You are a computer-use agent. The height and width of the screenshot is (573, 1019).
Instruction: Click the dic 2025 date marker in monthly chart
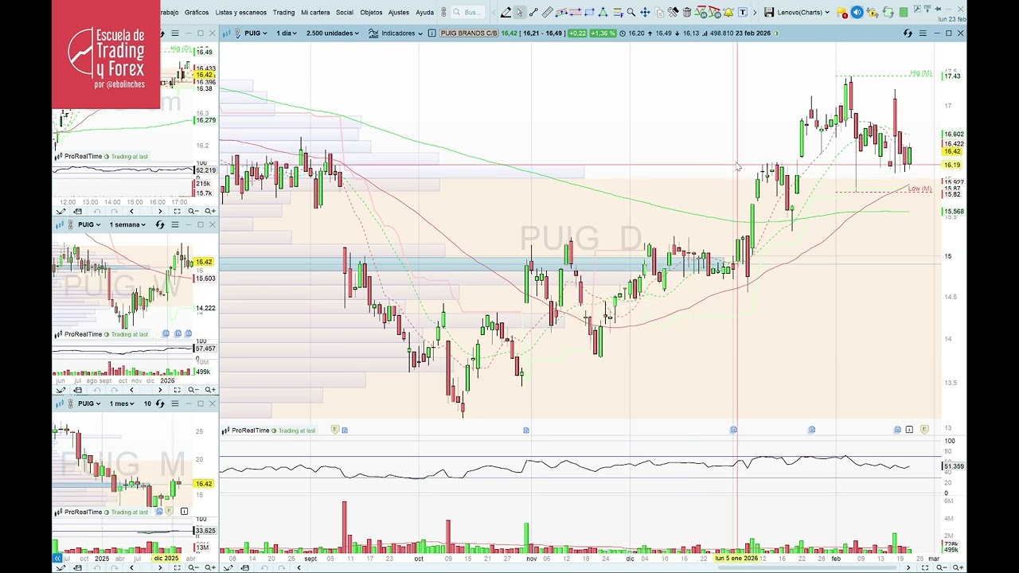[x=166, y=559]
